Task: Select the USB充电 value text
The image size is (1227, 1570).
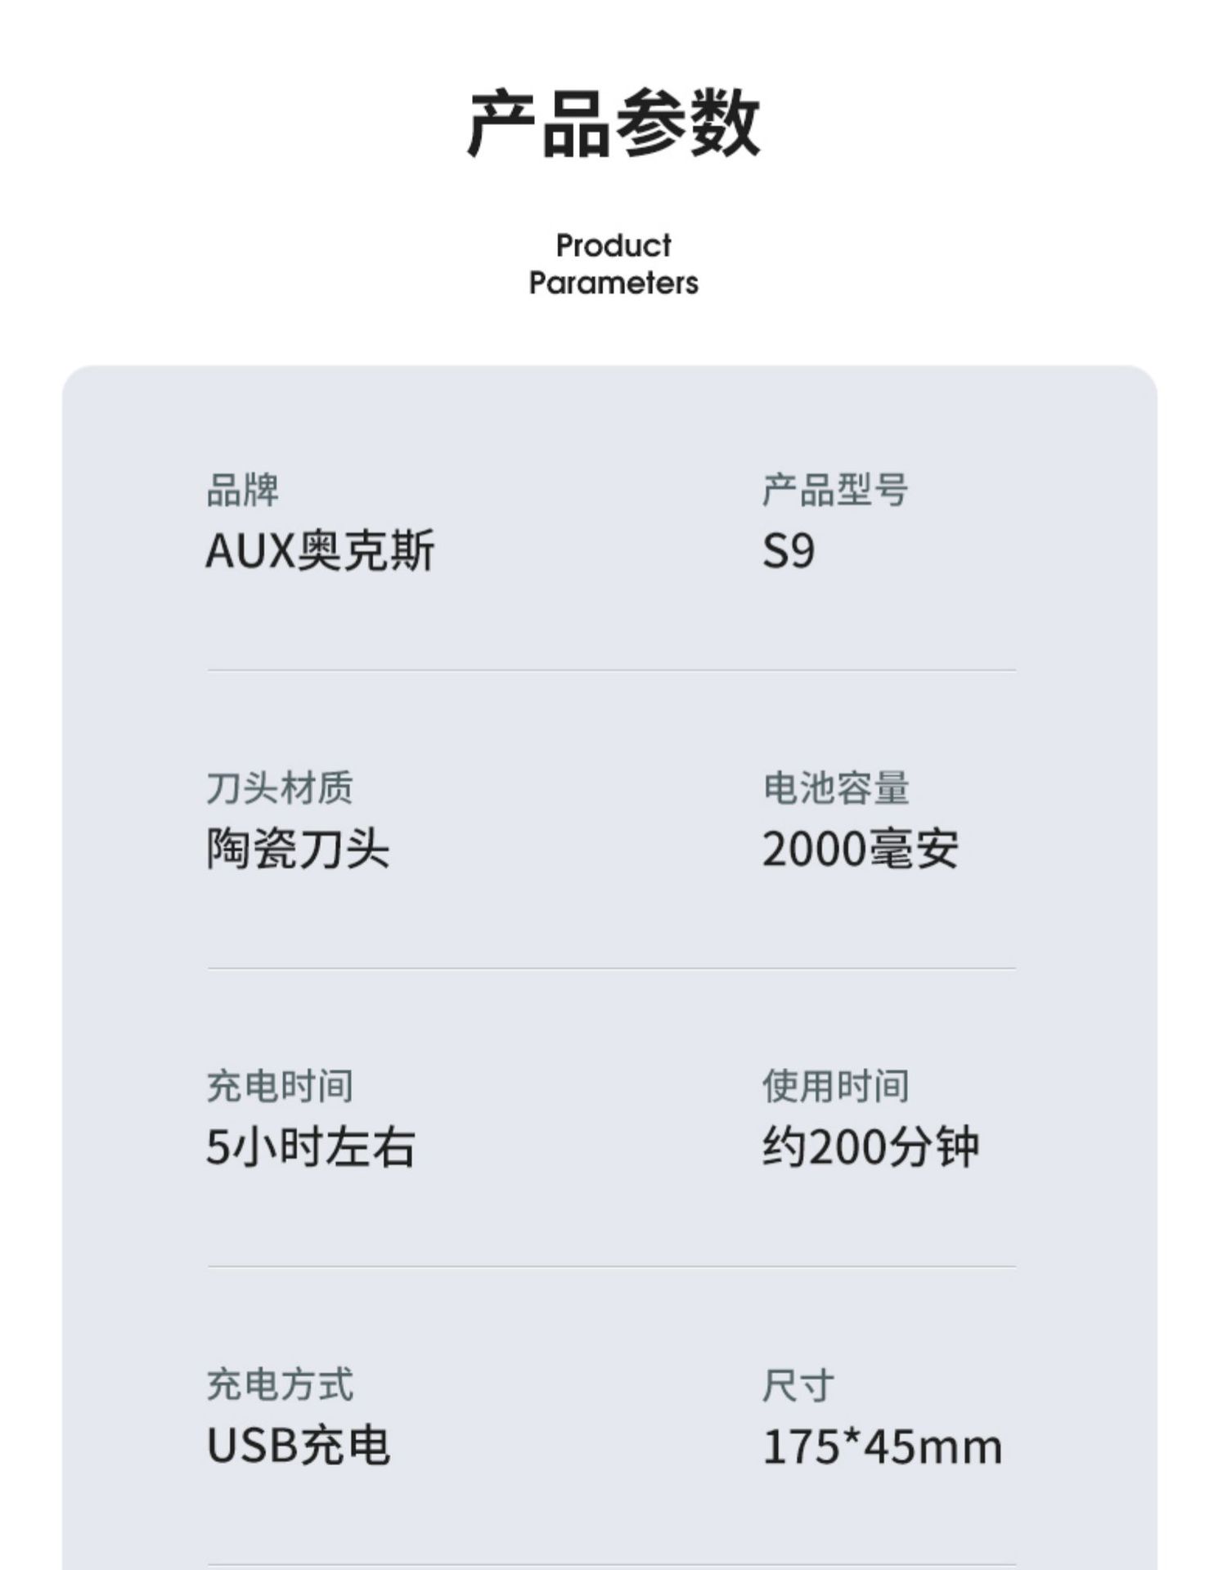Action: tap(298, 1446)
